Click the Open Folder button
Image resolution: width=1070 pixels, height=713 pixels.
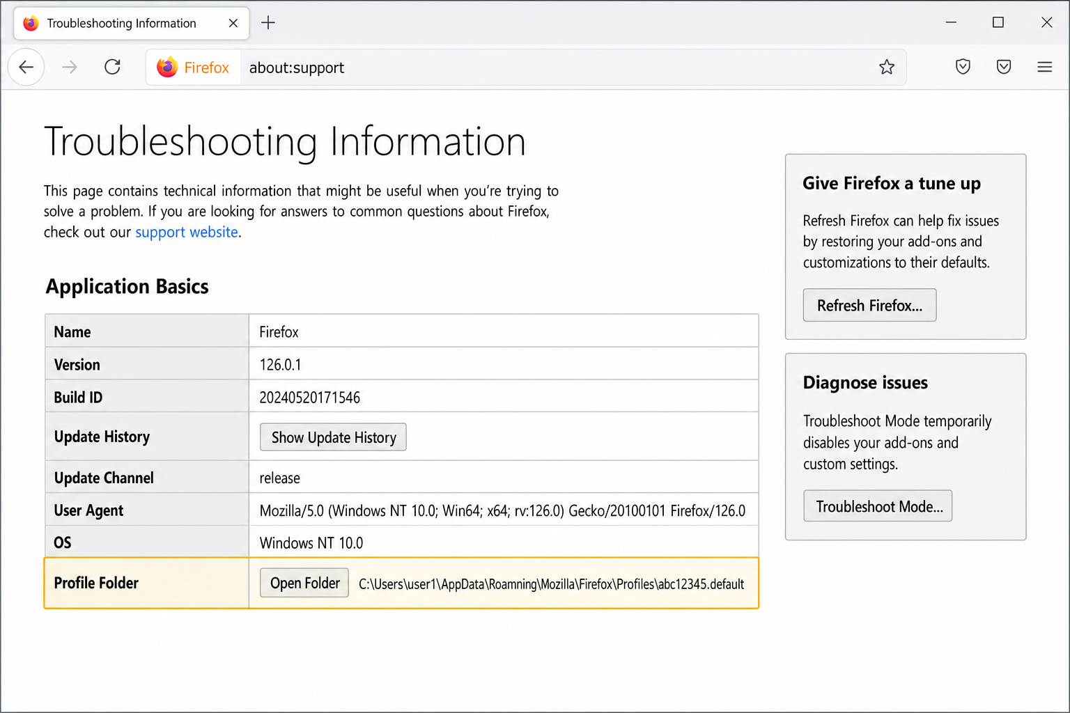point(304,583)
